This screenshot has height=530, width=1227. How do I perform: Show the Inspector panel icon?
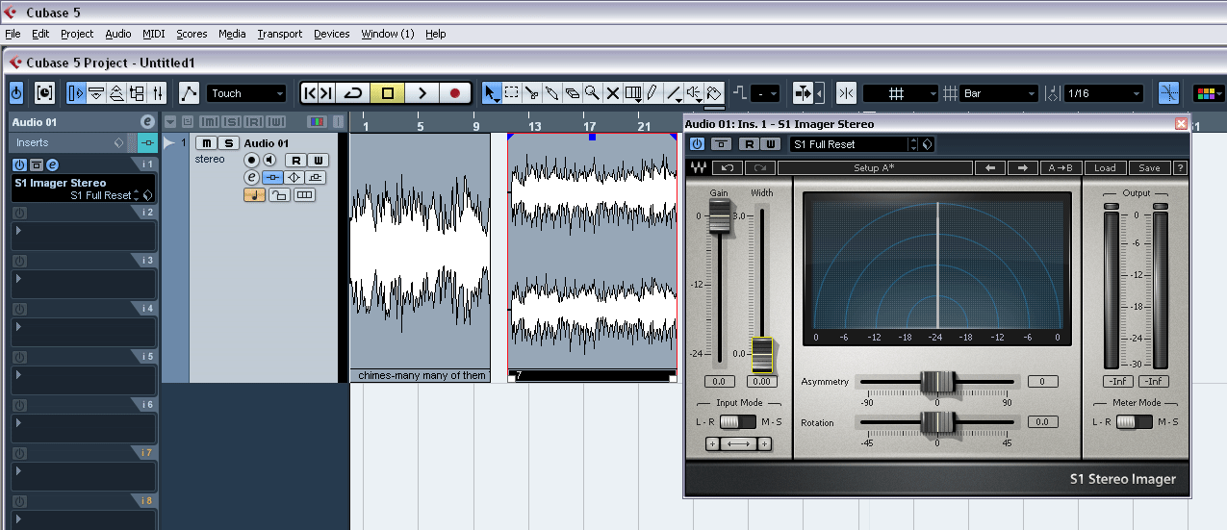coord(75,93)
